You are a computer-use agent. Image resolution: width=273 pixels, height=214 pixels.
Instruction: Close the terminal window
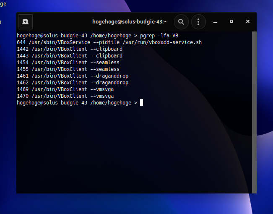tap(248, 21)
